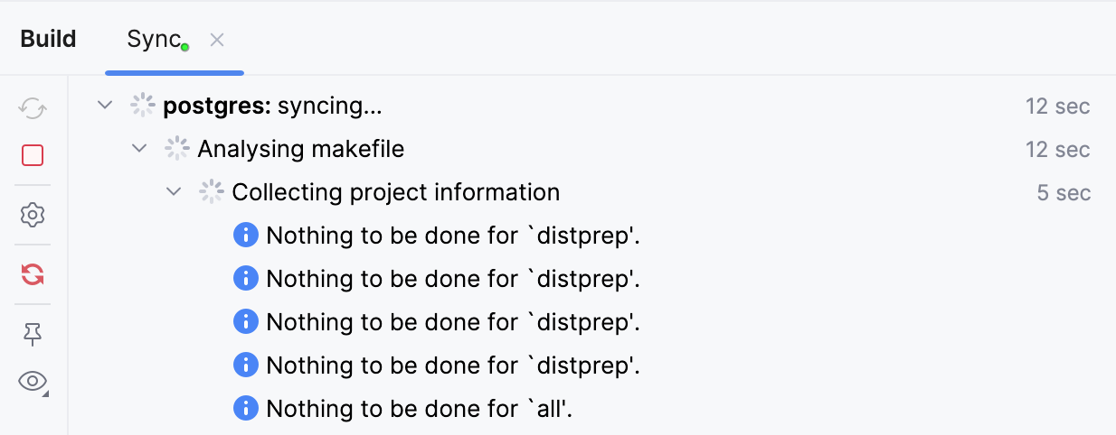Screen dimensions: 1116x435
Task: Click the 5 sec duration label
Action: coord(1064,192)
